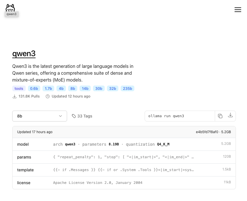Expand the dropdown chevron arrow
The image size is (247, 201).
pyautogui.click(x=60, y=116)
